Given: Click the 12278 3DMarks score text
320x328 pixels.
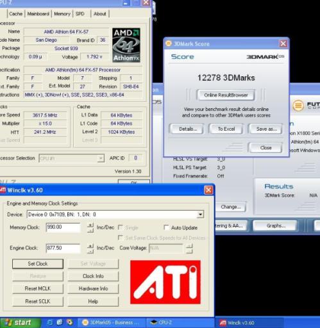Looking at the screenshot, I should 226,78.
